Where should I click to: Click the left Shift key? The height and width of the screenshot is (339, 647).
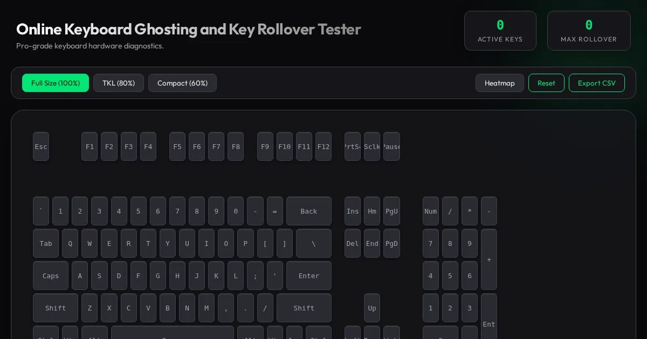56,308
